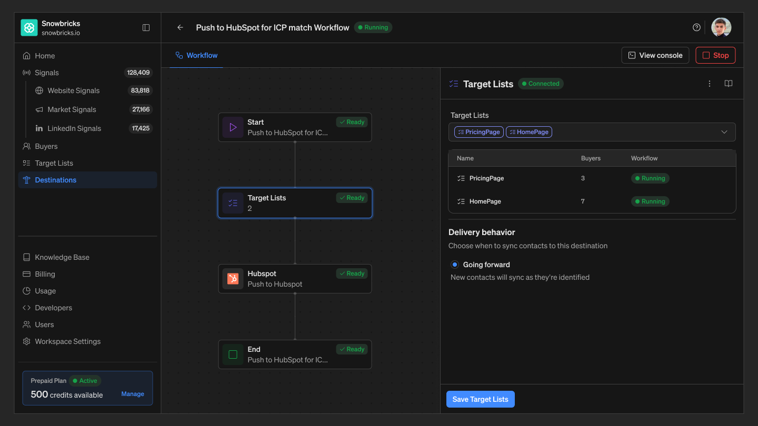Open the three-dot more options menu
This screenshot has width=758, height=426.
(710, 84)
